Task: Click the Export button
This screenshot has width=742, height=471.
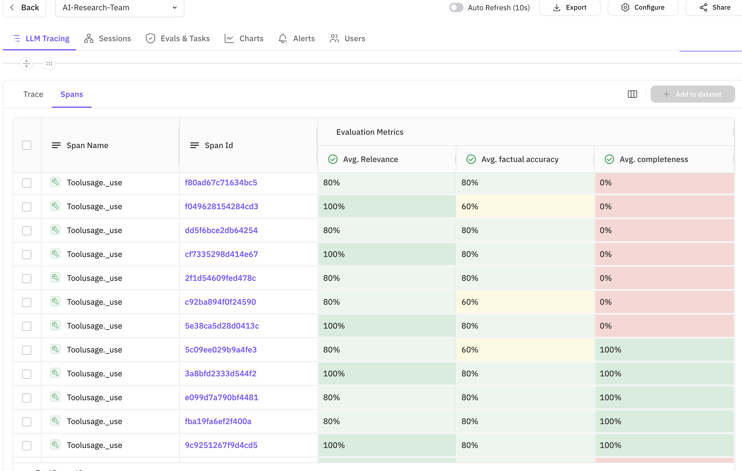Action: click(x=570, y=7)
